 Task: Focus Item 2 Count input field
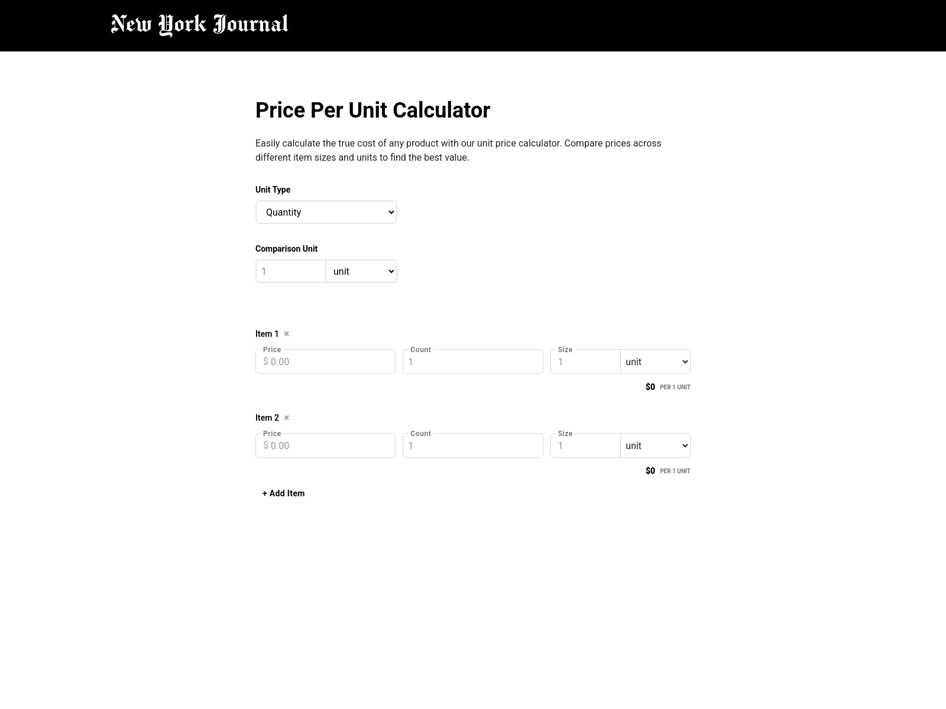473,445
